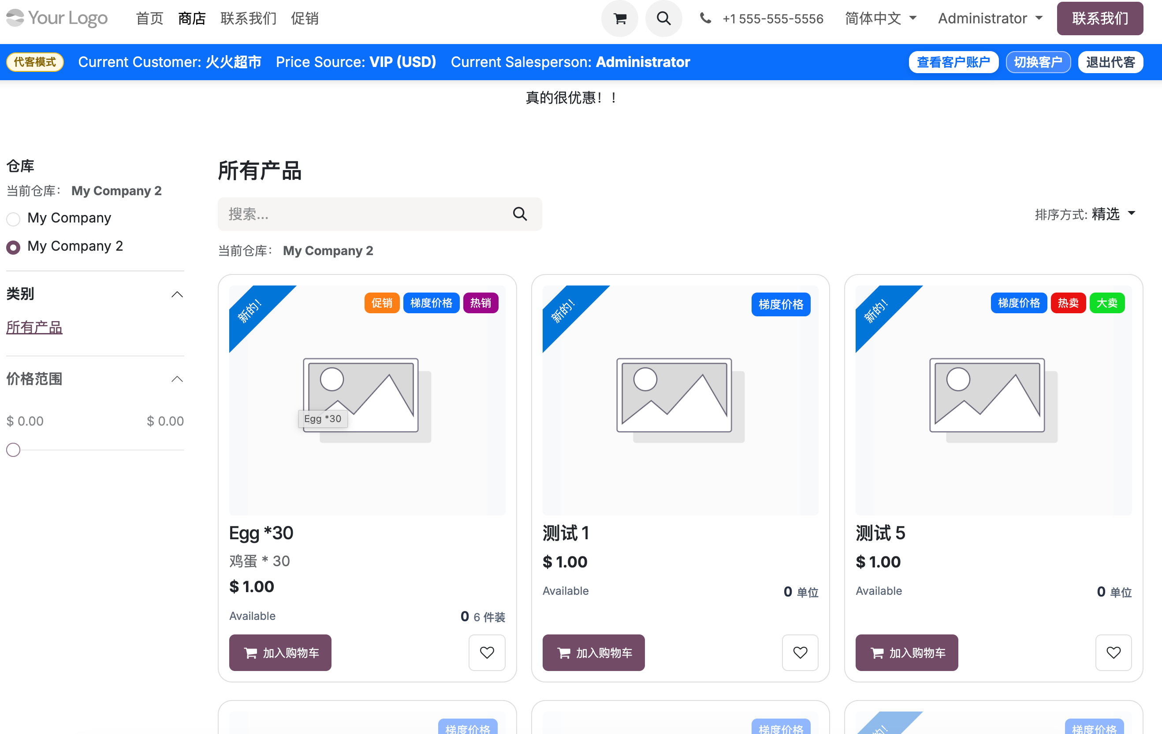Add Egg *30 to cart
This screenshot has width=1162, height=734.
coord(280,652)
